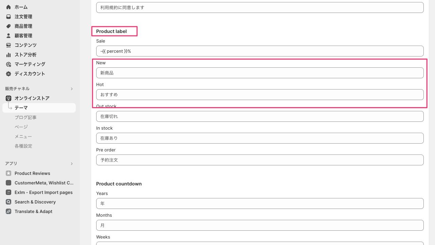Click the New field containing 新商品
The width and height of the screenshot is (435, 245).
click(260, 73)
